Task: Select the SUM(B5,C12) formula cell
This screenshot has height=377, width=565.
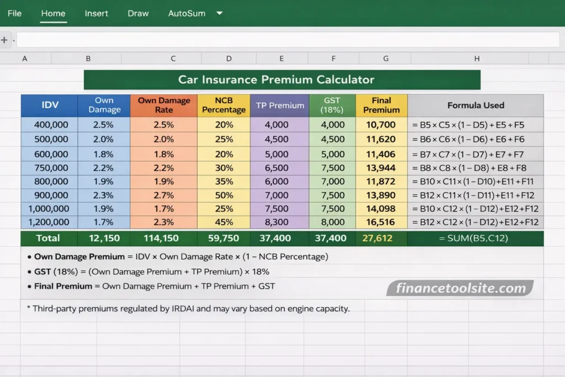Action: (x=476, y=238)
